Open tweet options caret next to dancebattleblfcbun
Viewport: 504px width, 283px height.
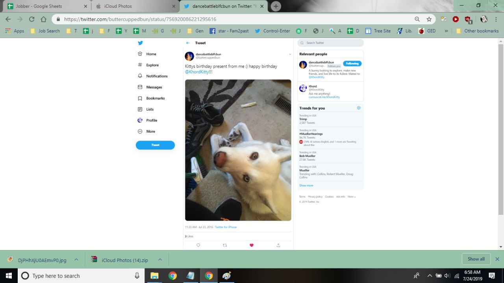pos(290,54)
